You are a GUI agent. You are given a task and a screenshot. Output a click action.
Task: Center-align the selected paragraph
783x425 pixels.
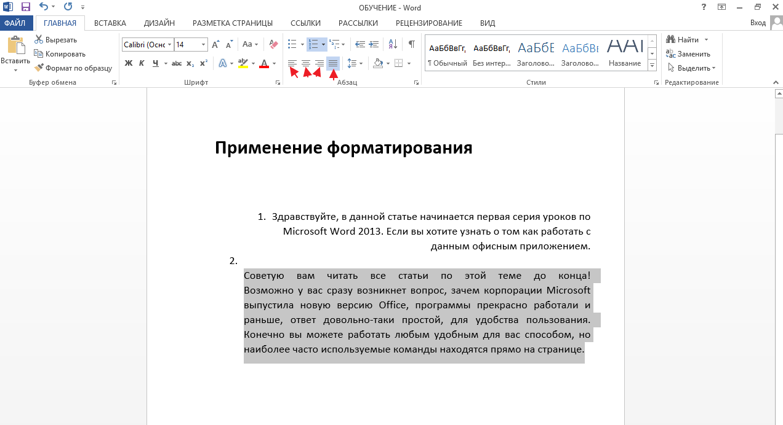coord(306,63)
